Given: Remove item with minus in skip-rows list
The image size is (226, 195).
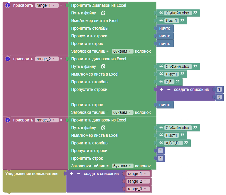Looking at the screenshot, I should pos(169,89).
